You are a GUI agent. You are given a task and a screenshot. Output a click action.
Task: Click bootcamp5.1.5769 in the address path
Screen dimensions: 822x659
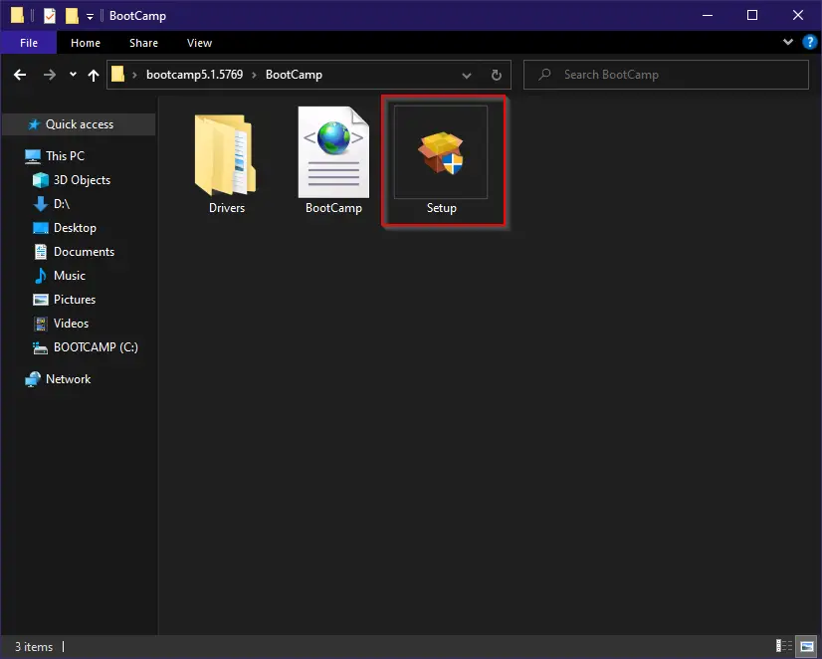click(194, 75)
